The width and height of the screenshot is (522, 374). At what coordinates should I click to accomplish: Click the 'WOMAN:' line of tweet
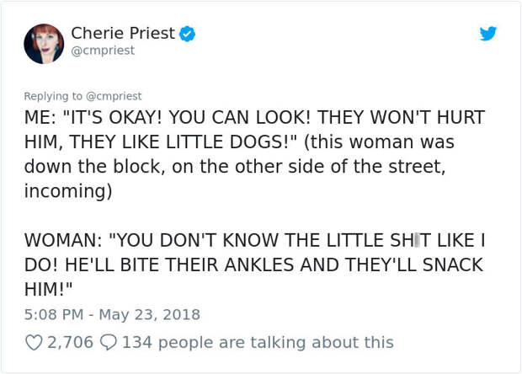(x=254, y=240)
